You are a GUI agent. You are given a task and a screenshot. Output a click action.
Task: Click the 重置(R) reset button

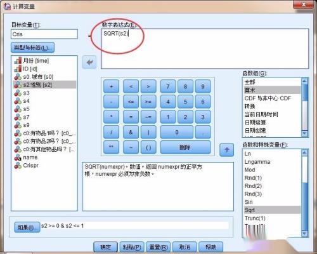pyautogui.click(x=158, y=247)
